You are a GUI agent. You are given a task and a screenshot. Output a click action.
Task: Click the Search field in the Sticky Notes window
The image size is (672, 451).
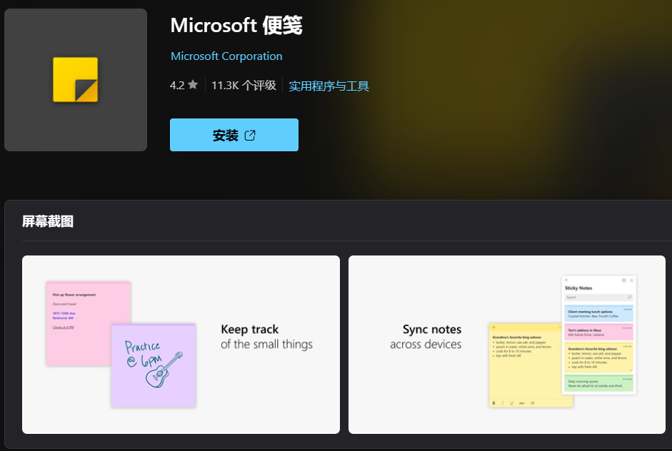tap(593, 297)
